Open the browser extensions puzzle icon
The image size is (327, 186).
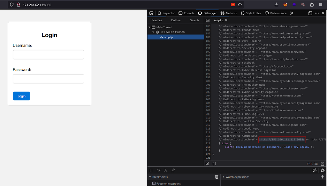(x=312, y=4)
